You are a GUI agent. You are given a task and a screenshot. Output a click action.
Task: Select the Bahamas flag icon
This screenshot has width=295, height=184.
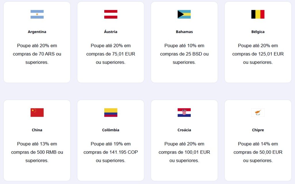[184, 14]
